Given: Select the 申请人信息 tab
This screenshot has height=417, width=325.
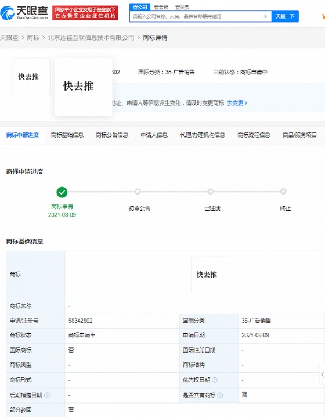Looking at the screenshot, I should pyautogui.click(x=154, y=135).
